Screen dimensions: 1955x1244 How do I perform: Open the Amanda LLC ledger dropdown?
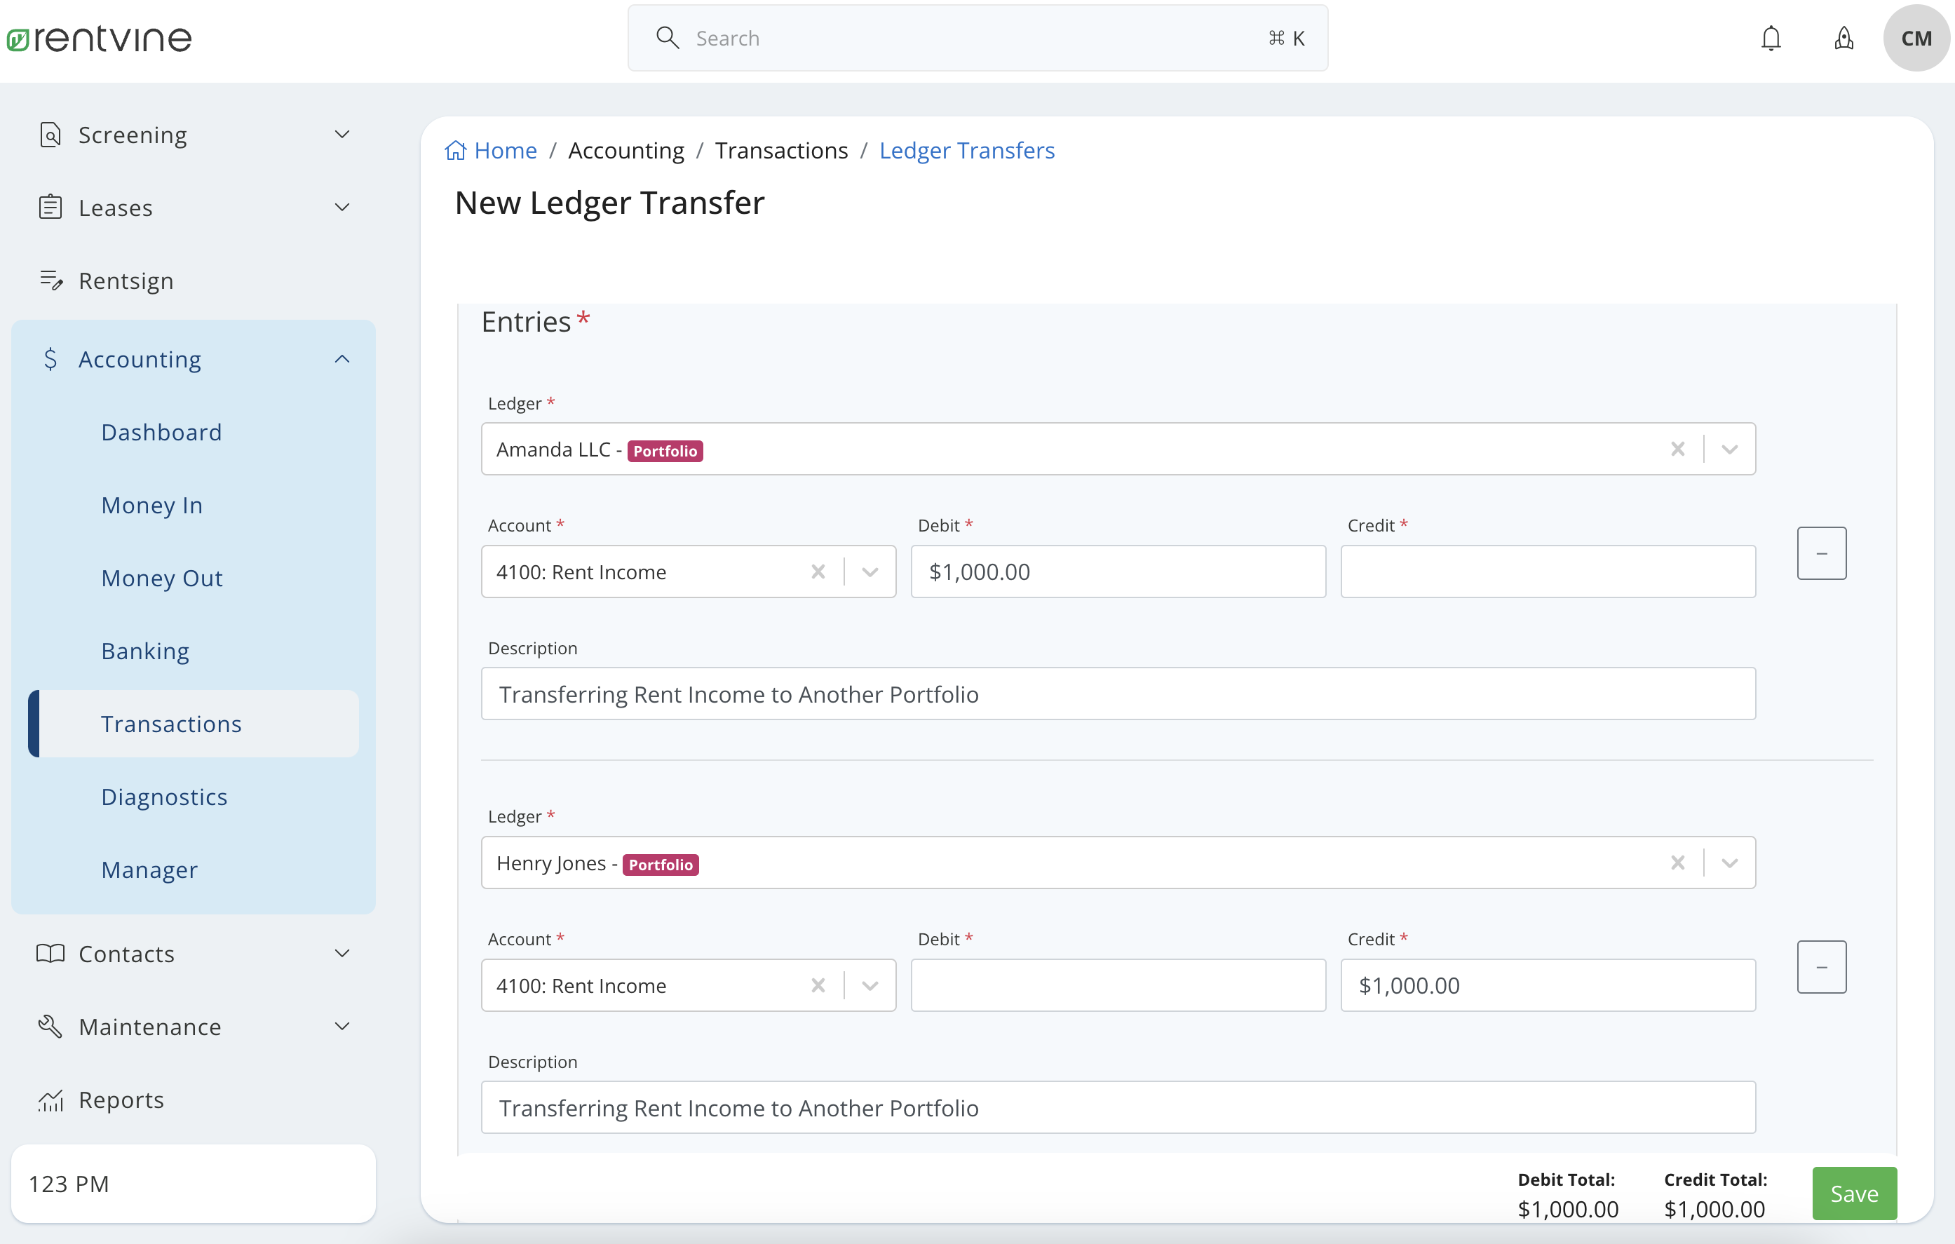(1730, 448)
